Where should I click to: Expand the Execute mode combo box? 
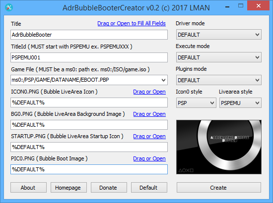[x=219, y=57]
